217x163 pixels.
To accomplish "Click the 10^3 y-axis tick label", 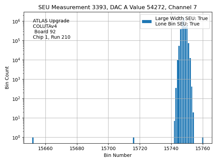I will [17, 79].
